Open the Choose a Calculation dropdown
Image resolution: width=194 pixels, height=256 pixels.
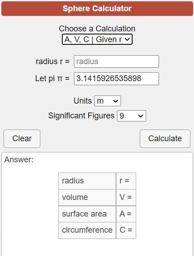pyautogui.click(x=97, y=39)
